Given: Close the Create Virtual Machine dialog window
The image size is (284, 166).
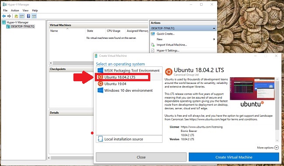Looking at the screenshot, I should point(276,56).
